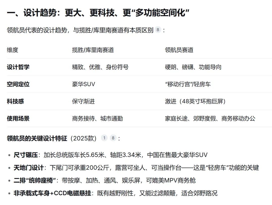
Task: Click the cell 豪华SUV
Action: coord(84,84)
